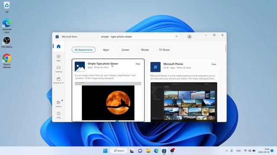Image resolution: width=277 pixels, height=155 pixels.
Task: Open the Wi-Fi network tray icon
Action: click(x=245, y=151)
